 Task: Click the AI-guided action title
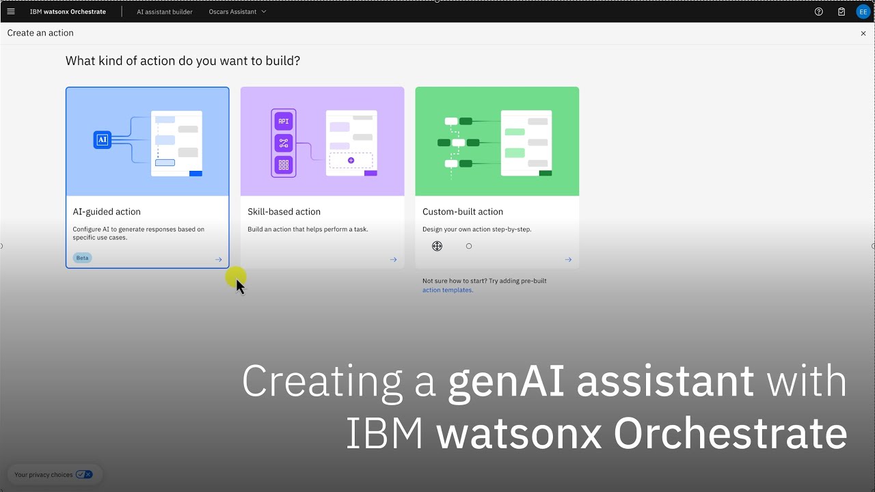tap(107, 212)
